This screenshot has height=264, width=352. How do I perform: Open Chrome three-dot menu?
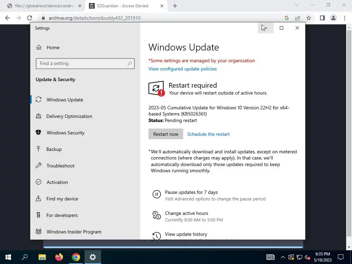click(x=344, y=18)
